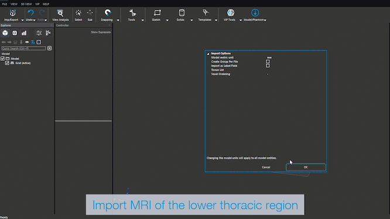
Task: Close the Controller panel
Action: click(110, 25)
